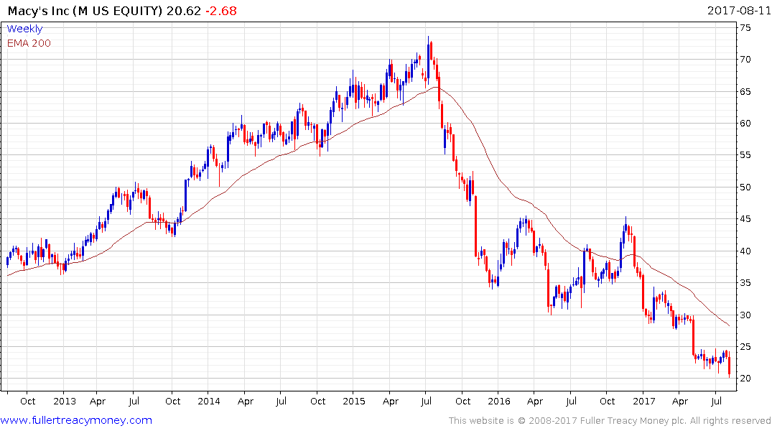772x431 pixels.
Task: Click the 75 price axis label
Action: click(x=745, y=28)
